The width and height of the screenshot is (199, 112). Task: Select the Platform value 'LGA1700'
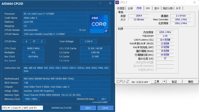55,22
